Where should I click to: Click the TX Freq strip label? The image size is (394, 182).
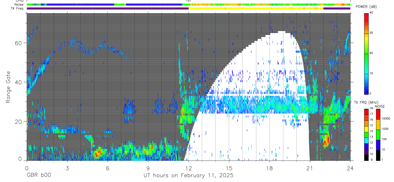[17, 8]
